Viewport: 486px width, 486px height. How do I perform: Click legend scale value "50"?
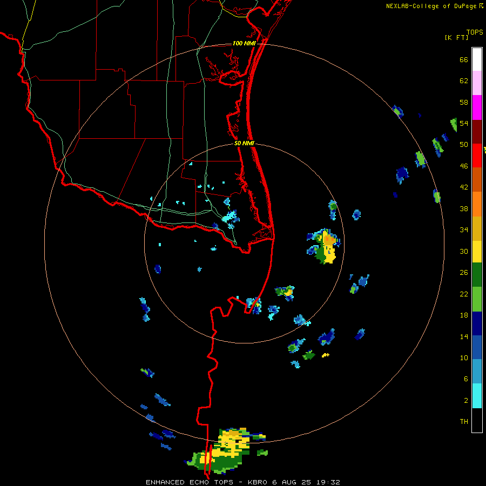click(x=464, y=145)
